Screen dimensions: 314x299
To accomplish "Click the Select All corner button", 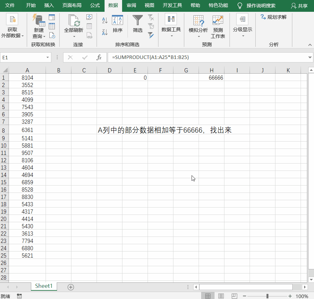I will tap(4, 70).
